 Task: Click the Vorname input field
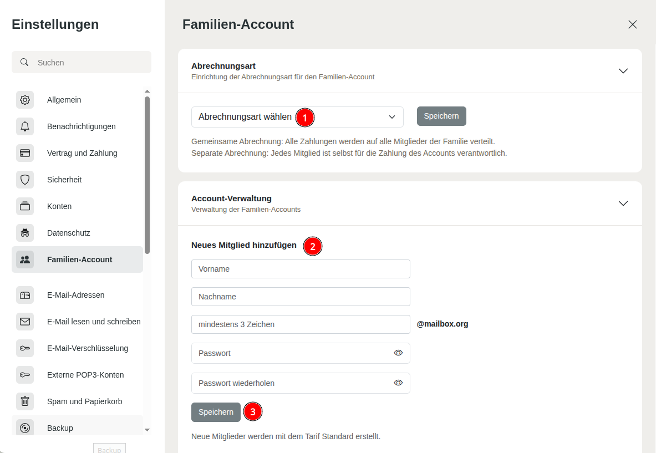[x=301, y=269]
